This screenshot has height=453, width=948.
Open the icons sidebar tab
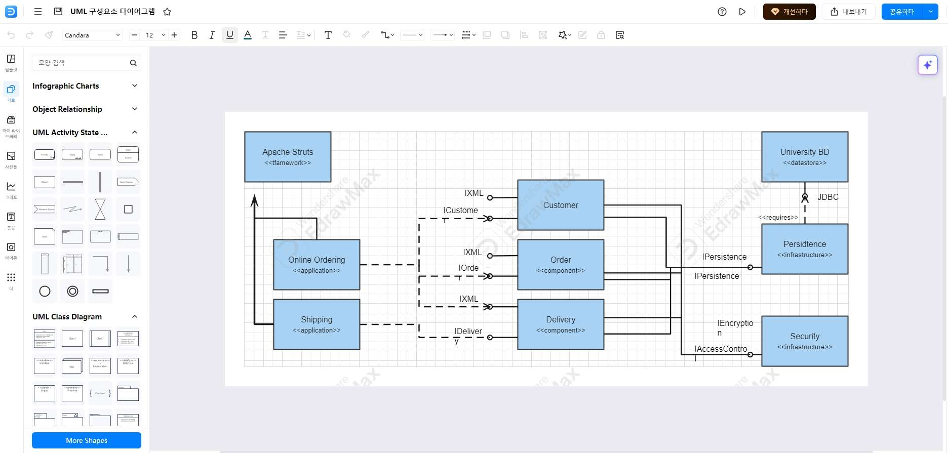(11, 251)
